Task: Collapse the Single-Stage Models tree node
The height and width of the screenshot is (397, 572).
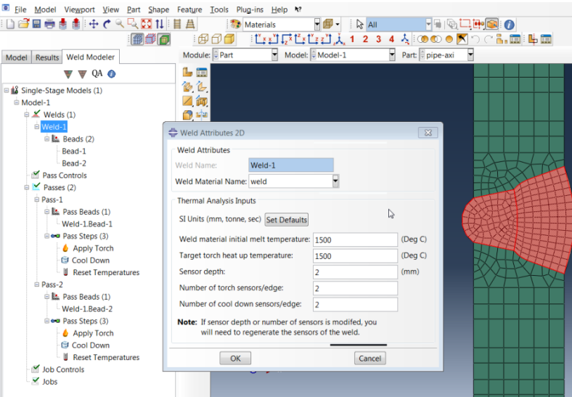Action: coord(7,90)
